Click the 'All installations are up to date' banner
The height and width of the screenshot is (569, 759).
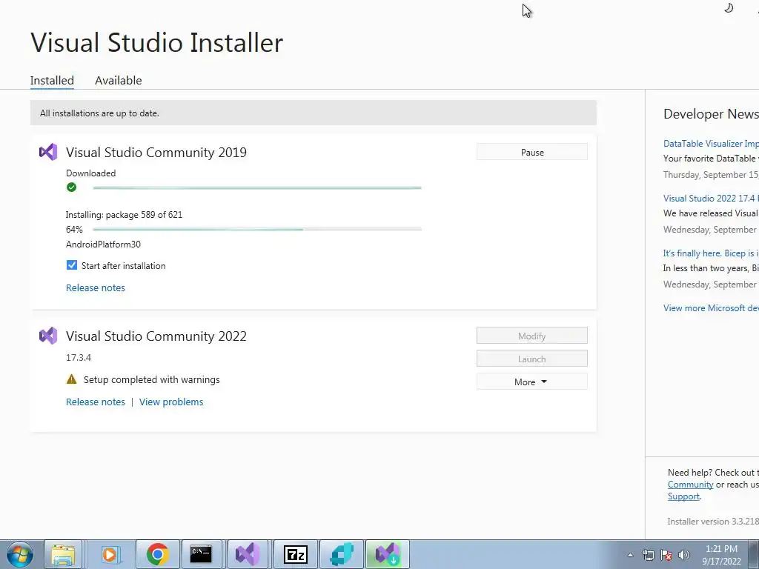[x=314, y=113]
